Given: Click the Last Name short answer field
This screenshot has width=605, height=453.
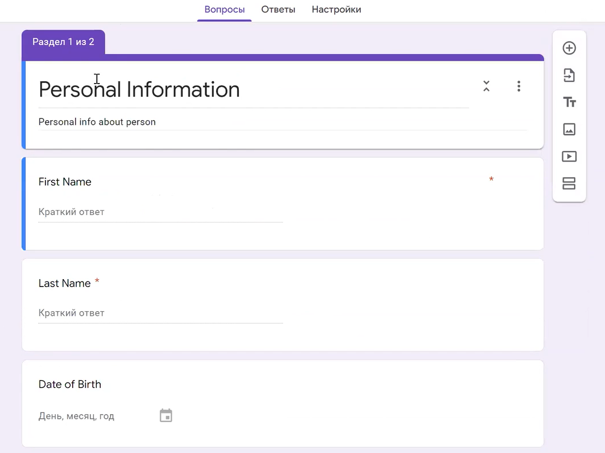Looking at the screenshot, I should pos(160,313).
